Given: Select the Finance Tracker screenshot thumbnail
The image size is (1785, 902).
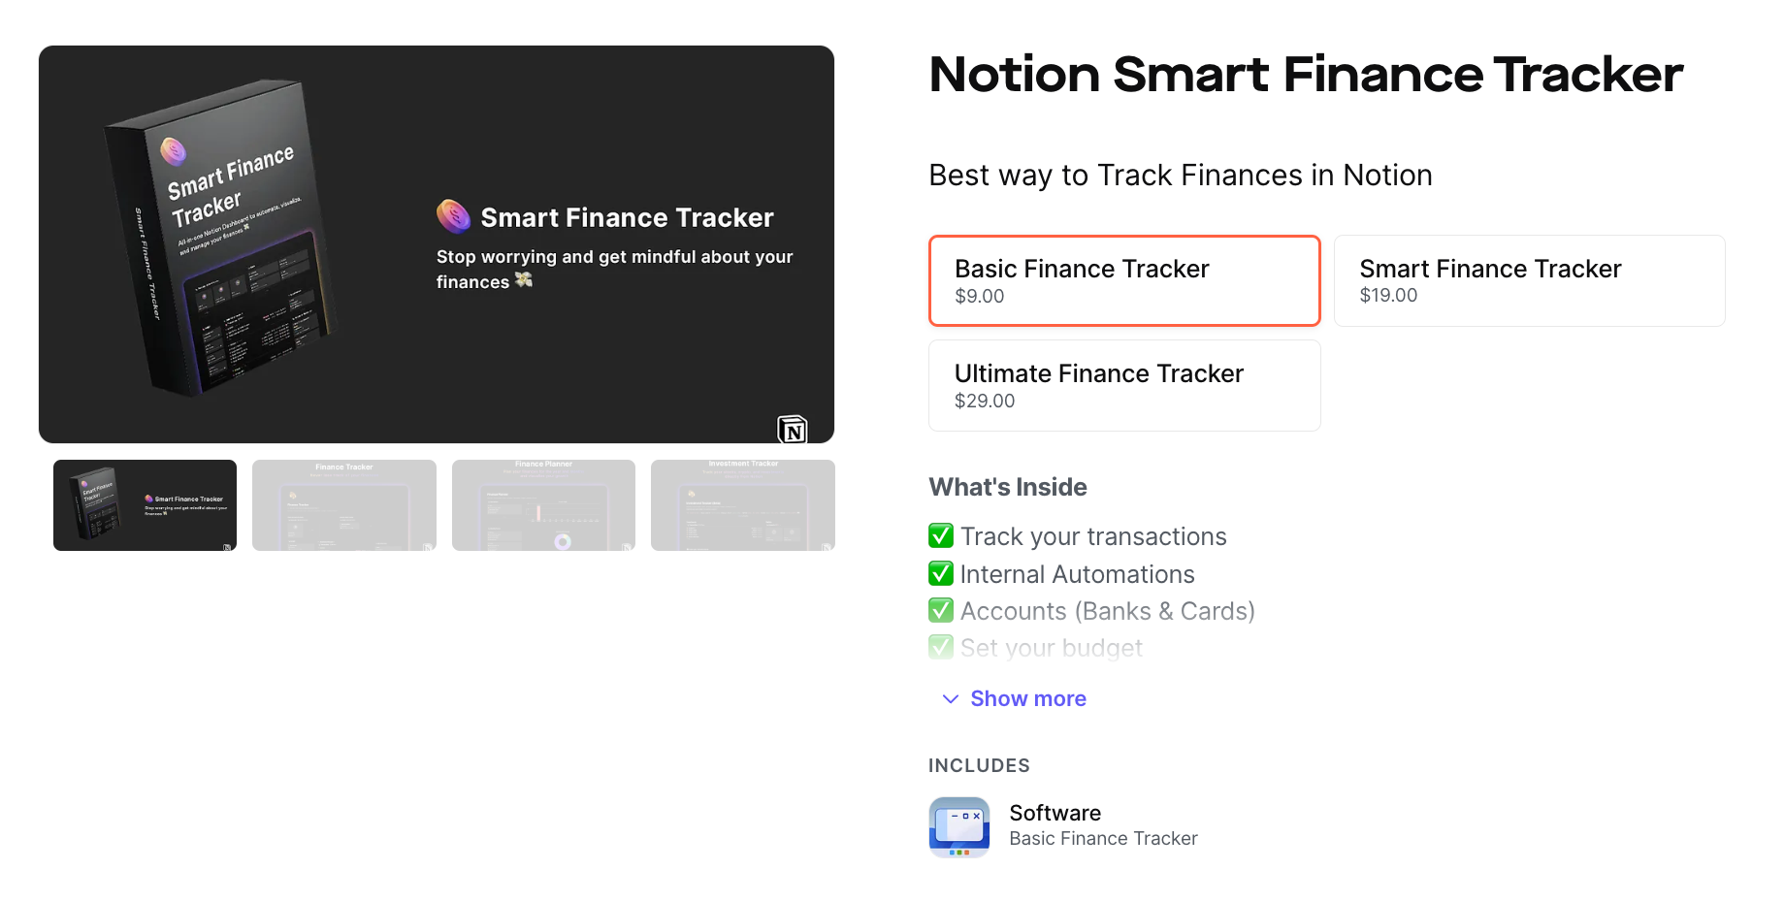Looking at the screenshot, I should coord(343,504).
